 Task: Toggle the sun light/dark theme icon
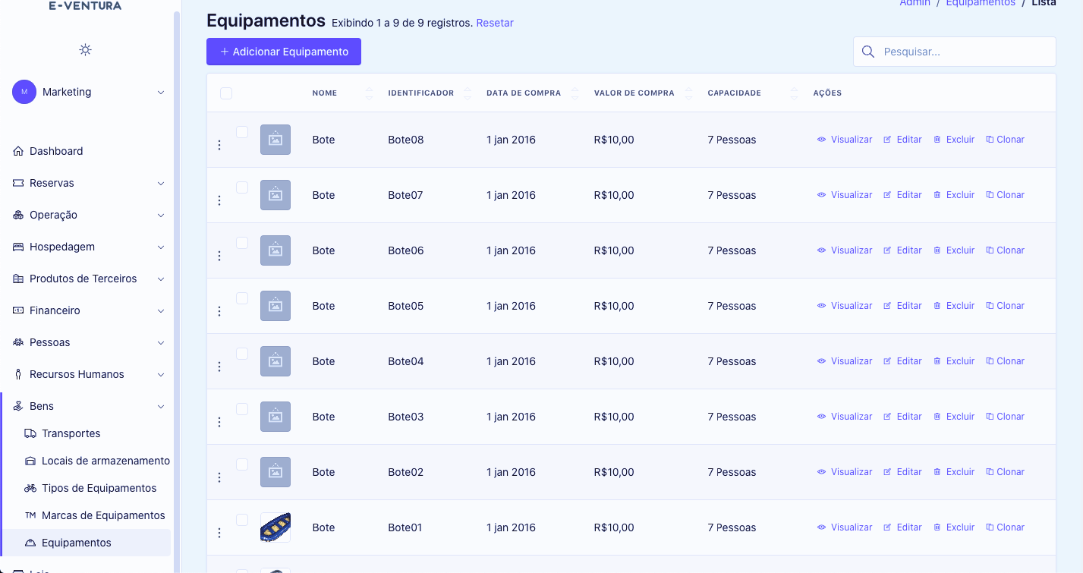pyautogui.click(x=85, y=50)
